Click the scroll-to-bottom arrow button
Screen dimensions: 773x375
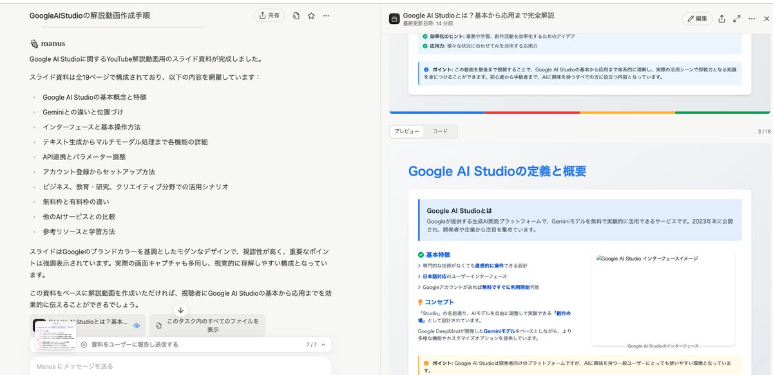click(181, 310)
